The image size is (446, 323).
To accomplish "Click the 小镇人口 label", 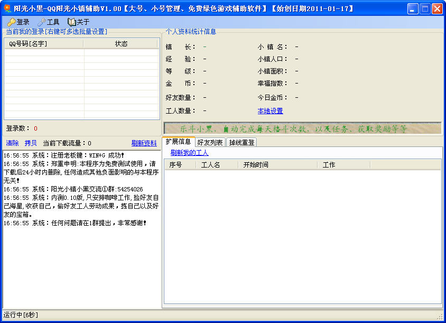I will coord(272,59).
